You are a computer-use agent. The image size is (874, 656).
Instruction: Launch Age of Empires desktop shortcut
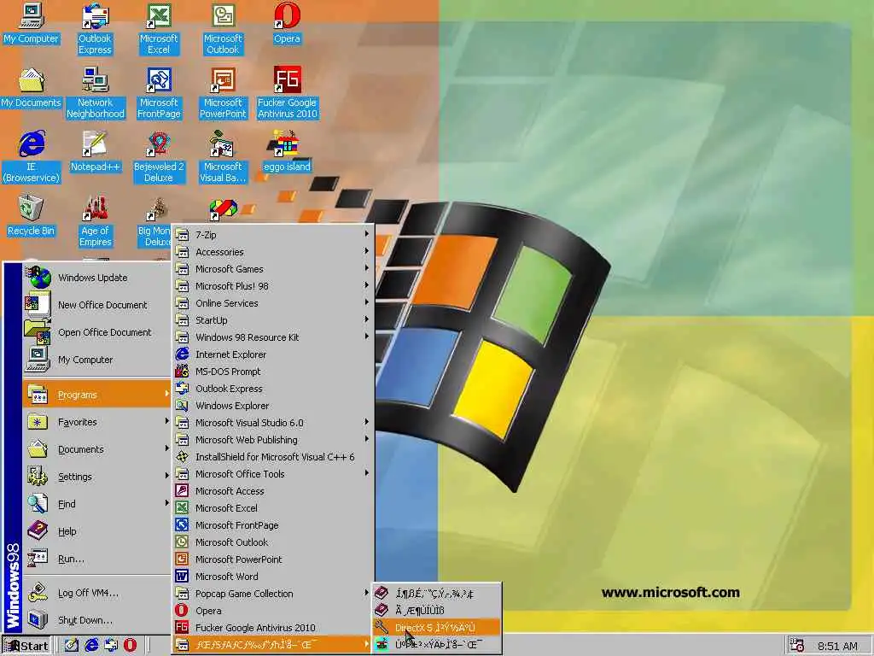point(96,221)
